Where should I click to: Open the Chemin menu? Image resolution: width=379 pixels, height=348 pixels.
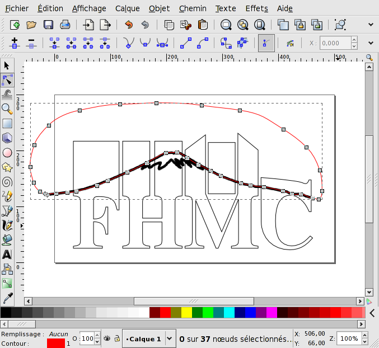click(193, 8)
